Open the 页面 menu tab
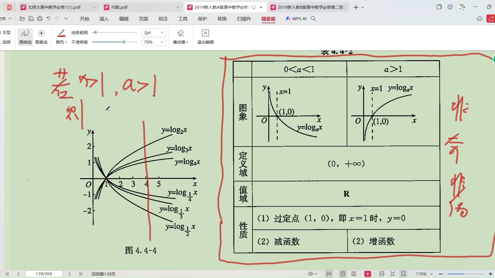The width and height of the screenshot is (495, 278). tap(143, 19)
